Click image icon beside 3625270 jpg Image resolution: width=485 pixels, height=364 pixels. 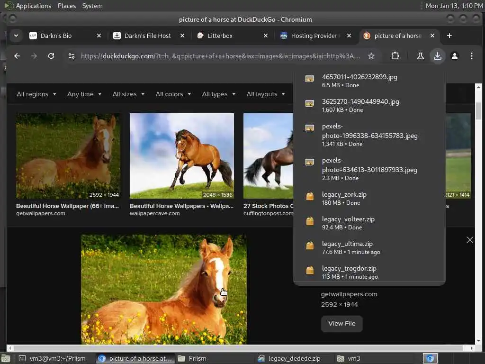[x=310, y=103]
